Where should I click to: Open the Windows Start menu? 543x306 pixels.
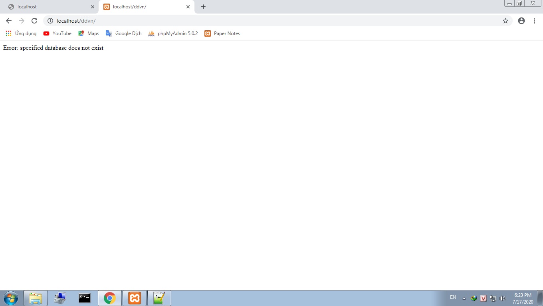(x=10, y=298)
